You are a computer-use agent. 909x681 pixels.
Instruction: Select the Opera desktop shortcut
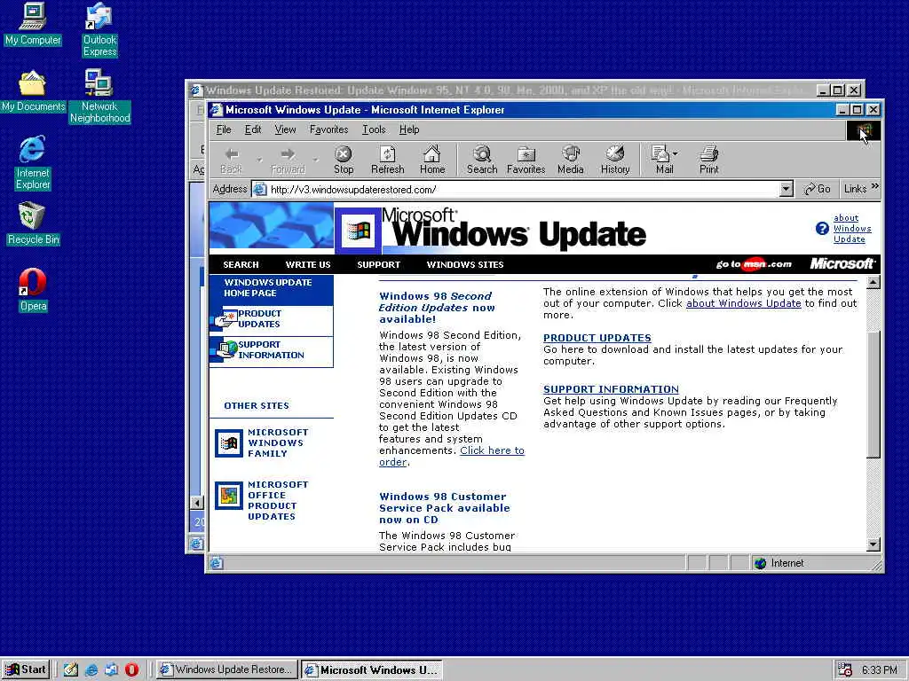tap(33, 290)
